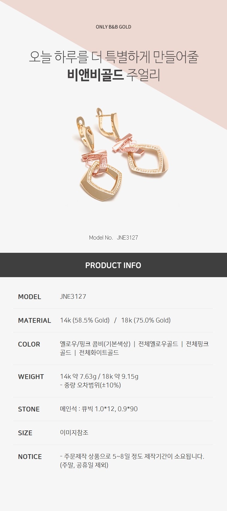Choose 옐로우/핑크 콤비(기본색상) color option
227x511 pixels.
(x=95, y=344)
